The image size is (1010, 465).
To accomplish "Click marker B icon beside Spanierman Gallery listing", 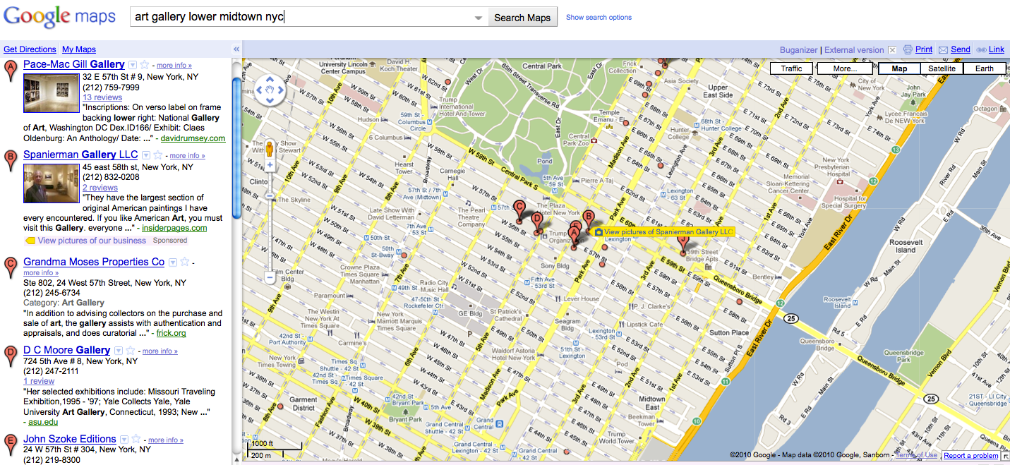I will coord(10,161).
